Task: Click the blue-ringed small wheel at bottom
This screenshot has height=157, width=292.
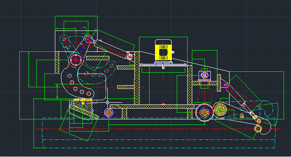Action: 109,112
